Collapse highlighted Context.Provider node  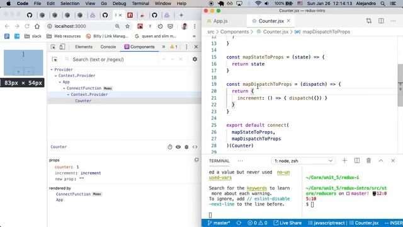coord(68,95)
